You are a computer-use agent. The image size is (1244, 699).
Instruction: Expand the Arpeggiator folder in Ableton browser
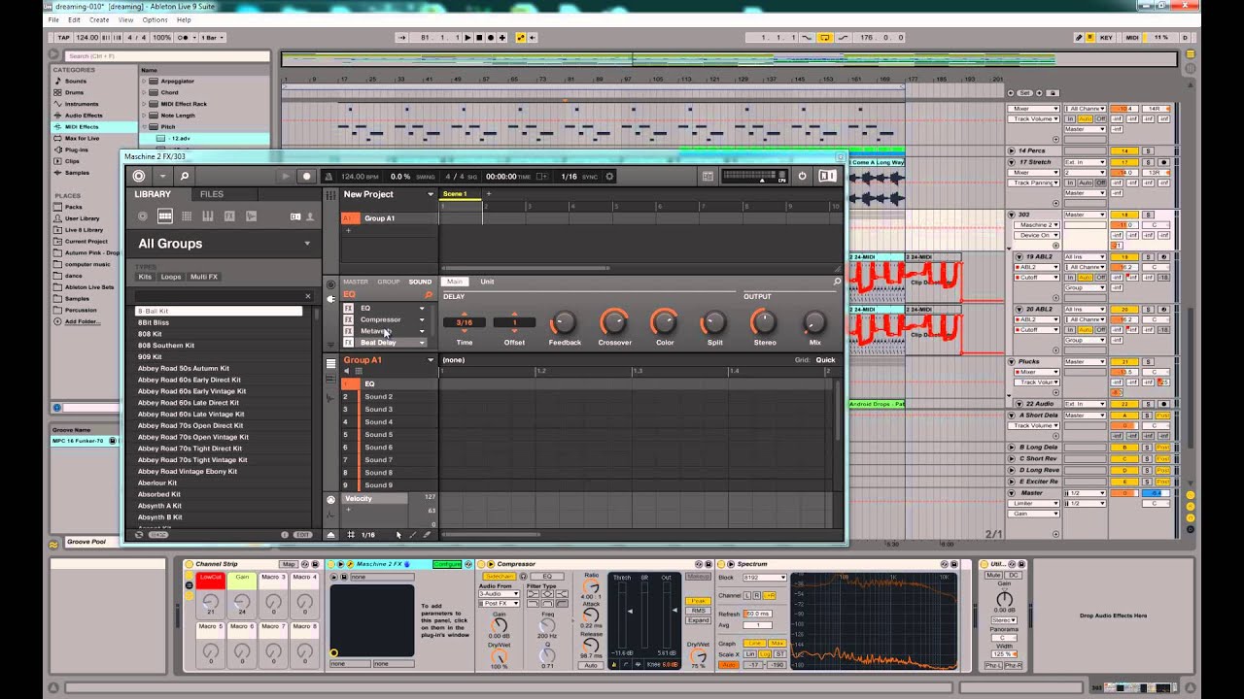click(144, 82)
